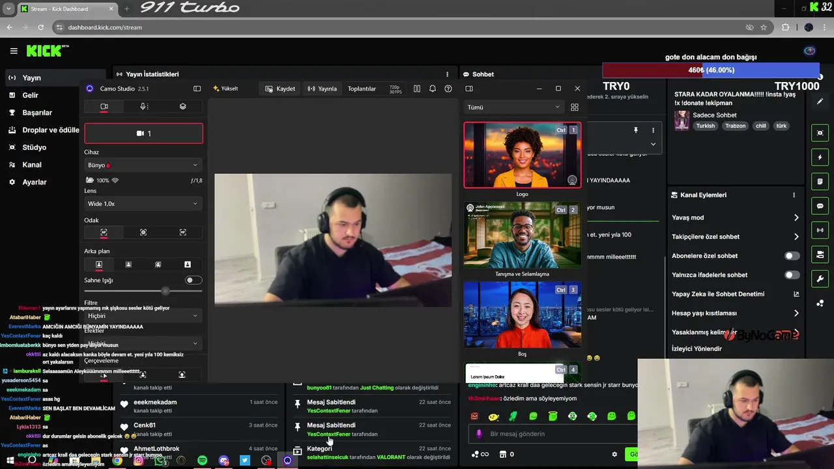The image size is (834, 469).
Task: Open Instagram from the taskbar
Action: point(138,461)
